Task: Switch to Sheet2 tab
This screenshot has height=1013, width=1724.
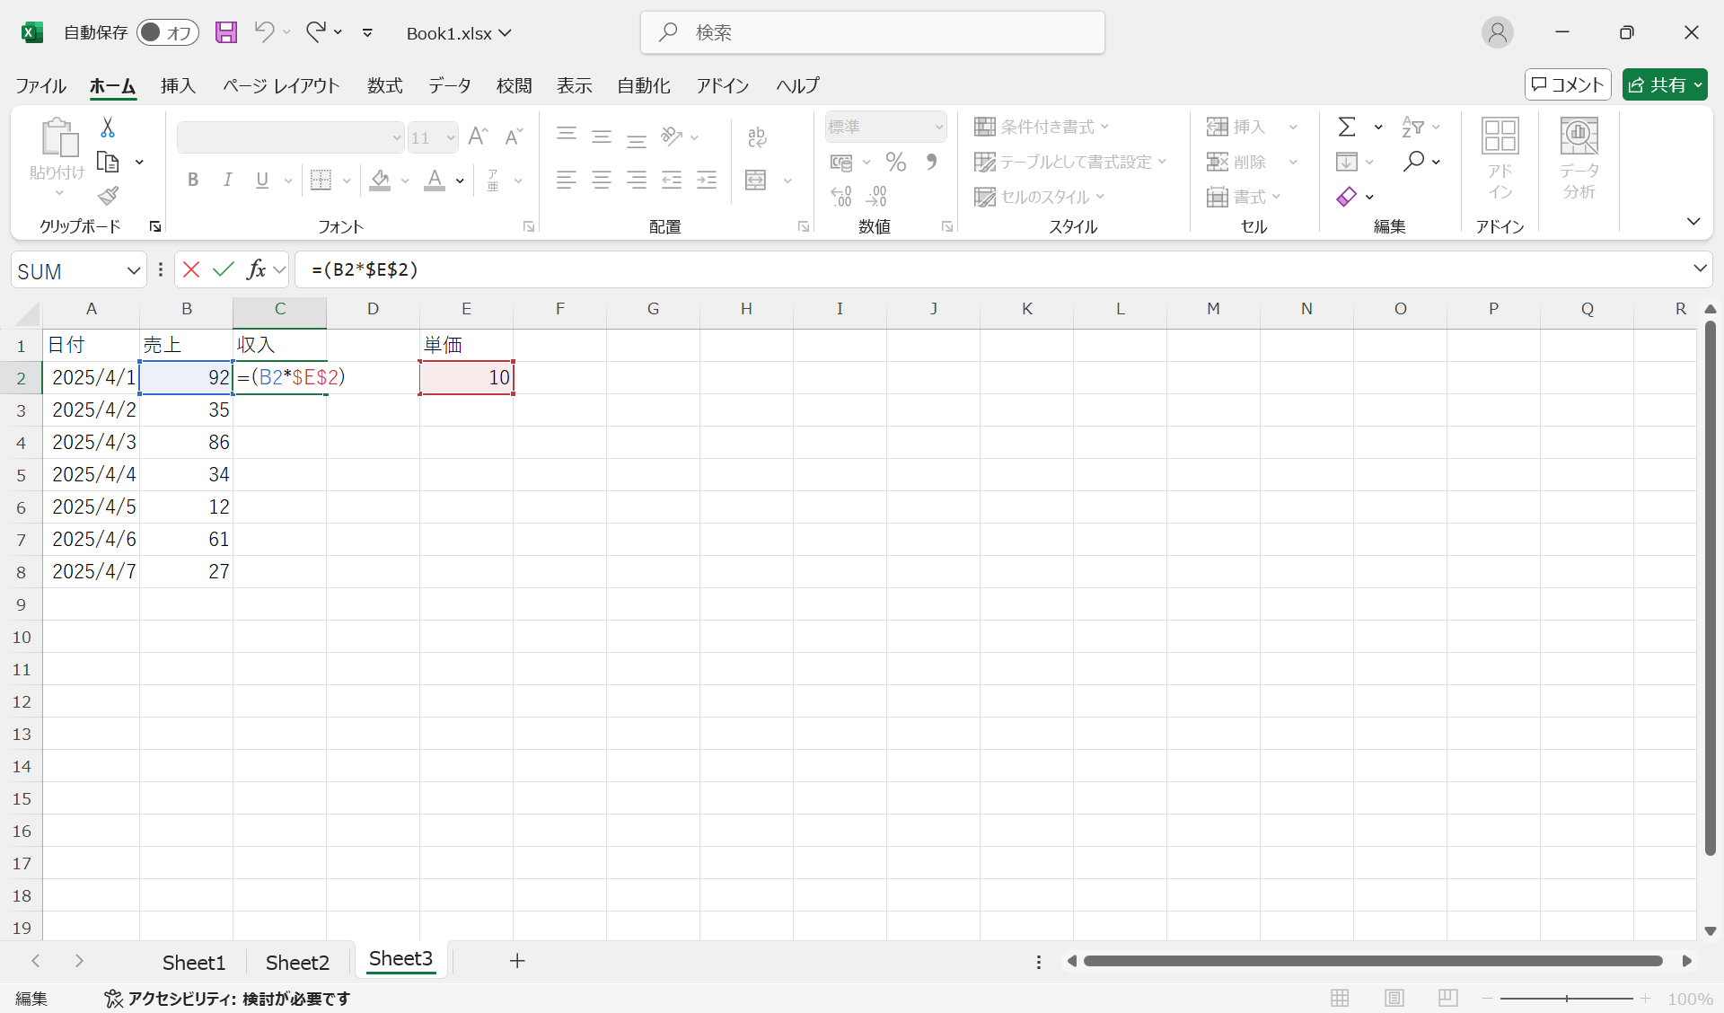Action: click(x=297, y=962)
